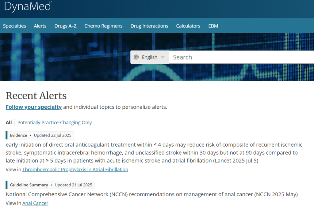Click the 'Guideline Summary' alert tag
The width and height of the screenshot is (314, 206).
[29, 185]
